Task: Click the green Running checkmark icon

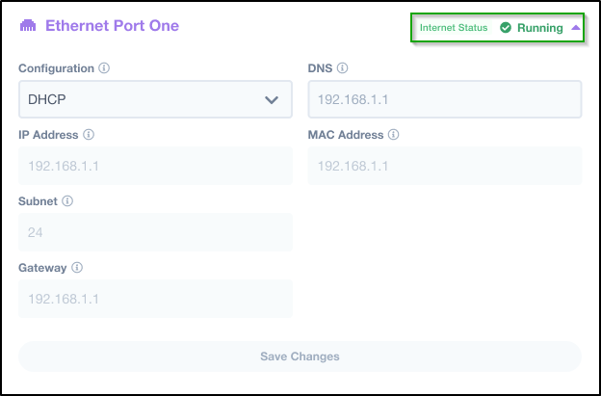Action: 506,28
